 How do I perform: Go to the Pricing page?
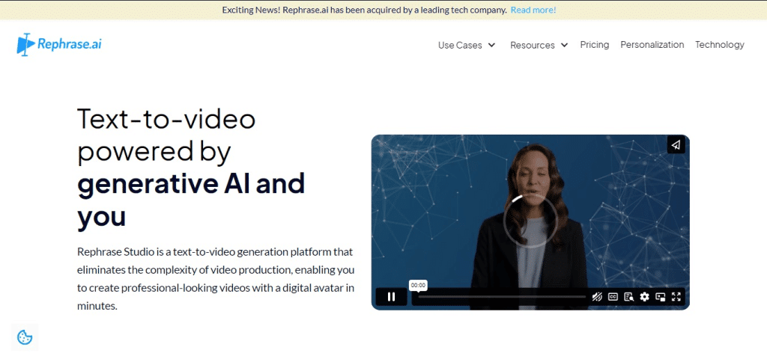[x=594, y=44]
